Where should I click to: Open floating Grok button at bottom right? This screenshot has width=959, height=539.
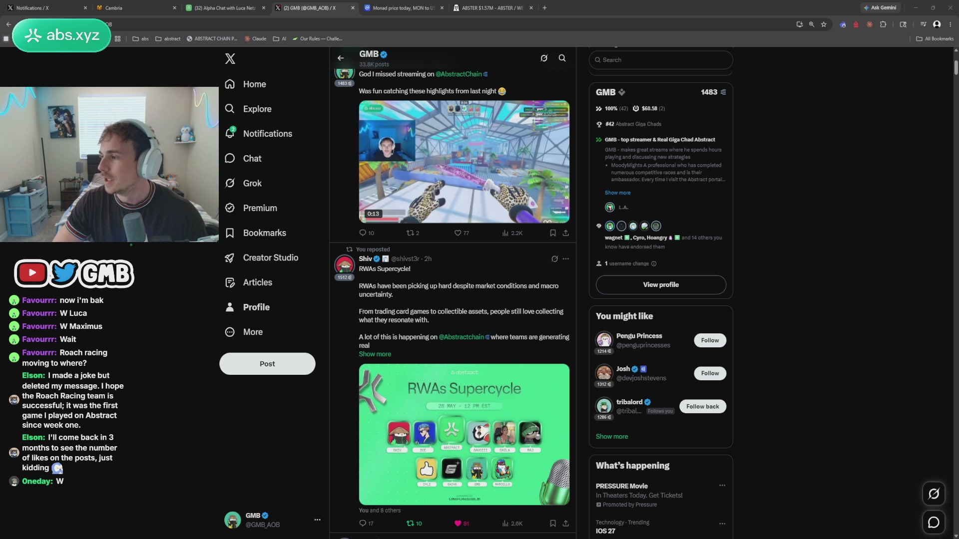click(934, 494)
